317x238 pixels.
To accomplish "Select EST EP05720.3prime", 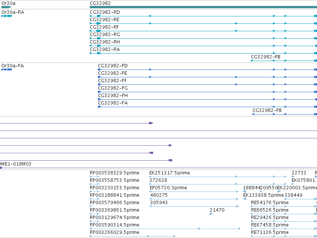I will pos(168,188).
